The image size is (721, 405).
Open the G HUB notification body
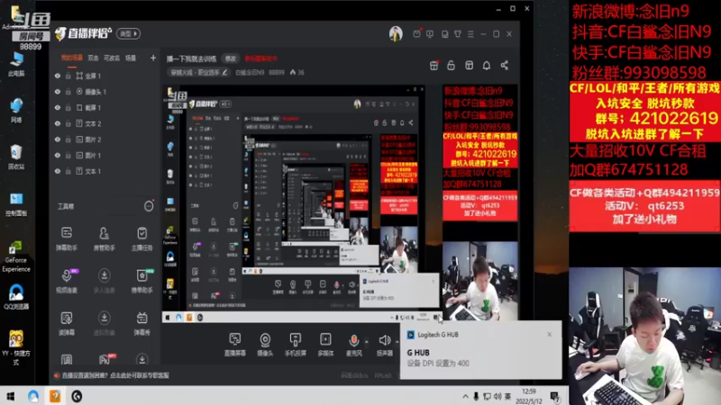click(480, 358)
